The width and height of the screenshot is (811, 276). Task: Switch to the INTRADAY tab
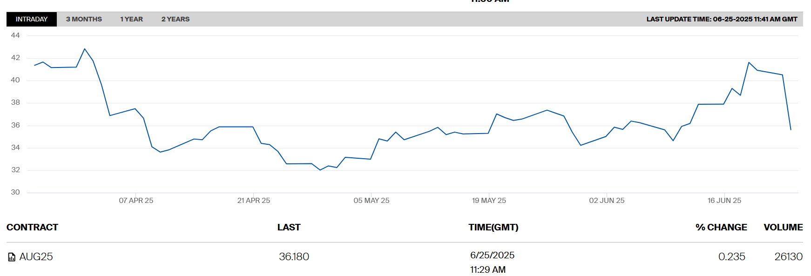(32, 19)
